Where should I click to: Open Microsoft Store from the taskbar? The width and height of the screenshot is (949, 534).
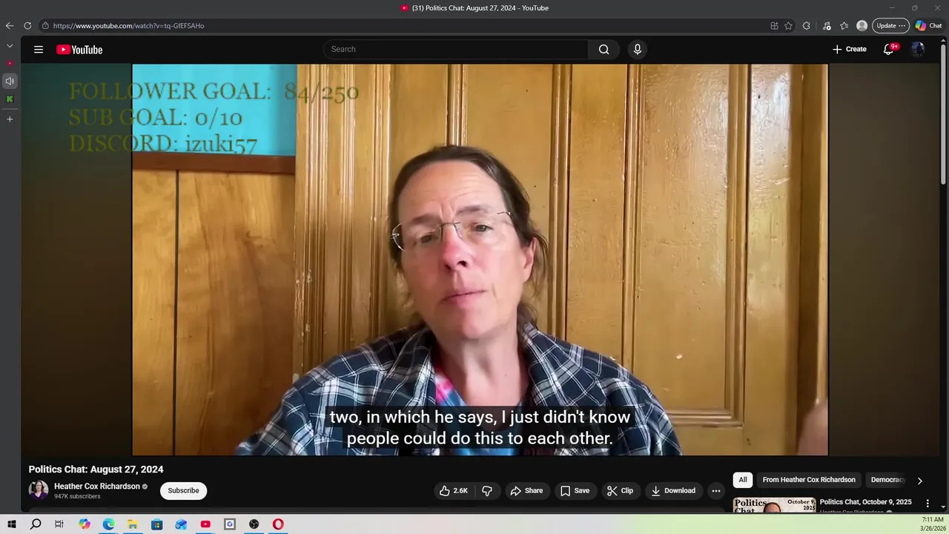pyautogui.click(x=157, y=524)
